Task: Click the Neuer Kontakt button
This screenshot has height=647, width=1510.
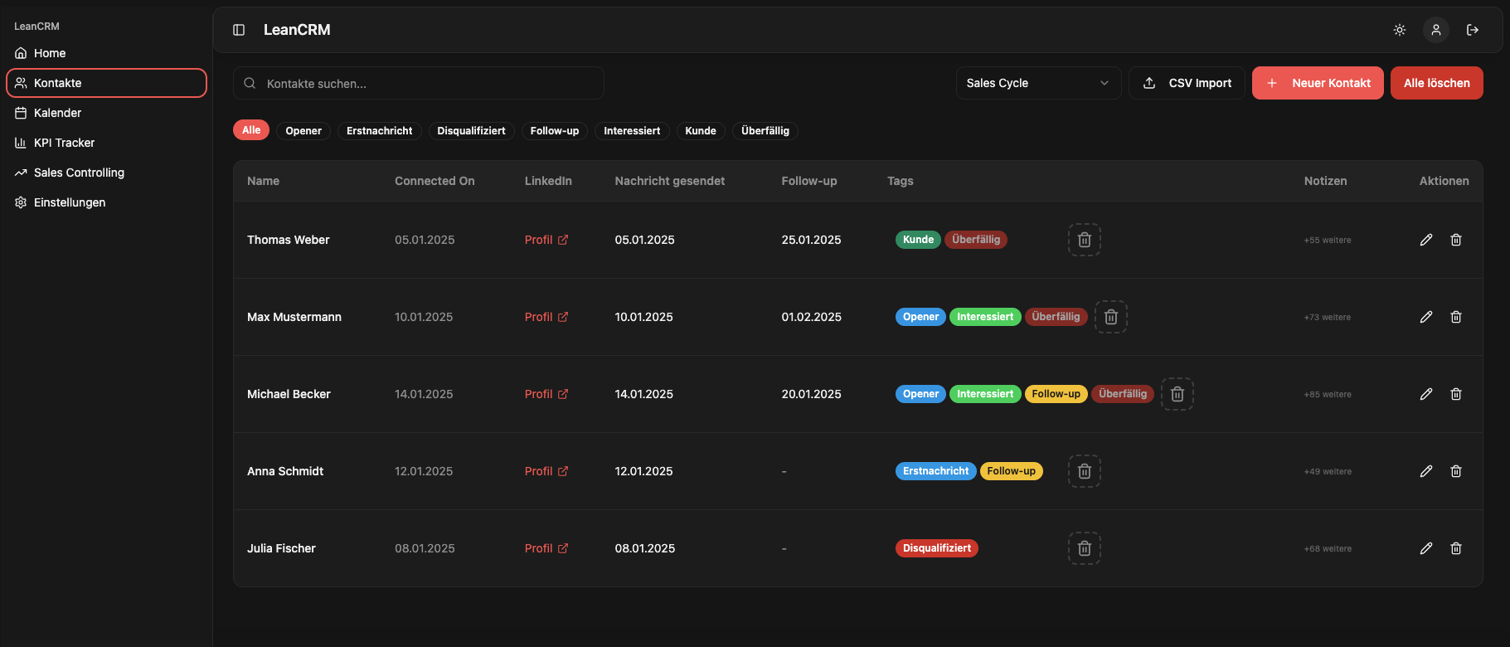Action: [1318, 83]
